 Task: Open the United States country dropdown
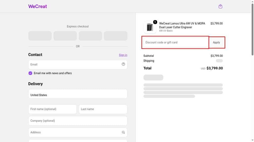[78, 94]
